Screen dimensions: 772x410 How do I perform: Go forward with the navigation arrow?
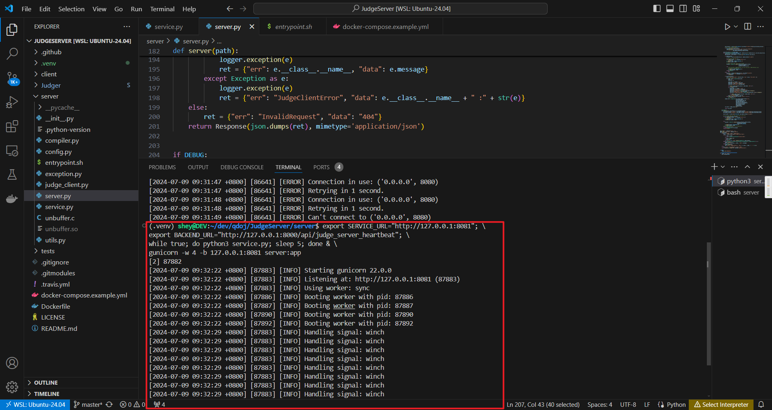tap(243, 8)
